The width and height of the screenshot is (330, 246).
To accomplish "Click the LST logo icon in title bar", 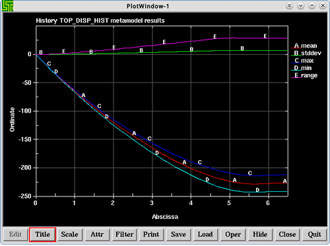I will [7, 6].
